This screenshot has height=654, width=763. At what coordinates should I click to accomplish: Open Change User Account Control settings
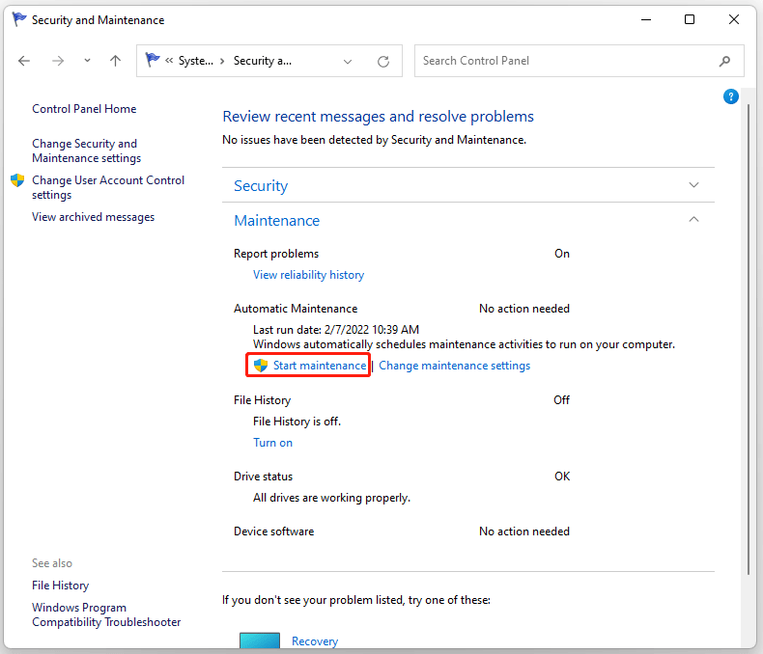tap(108, 187)
